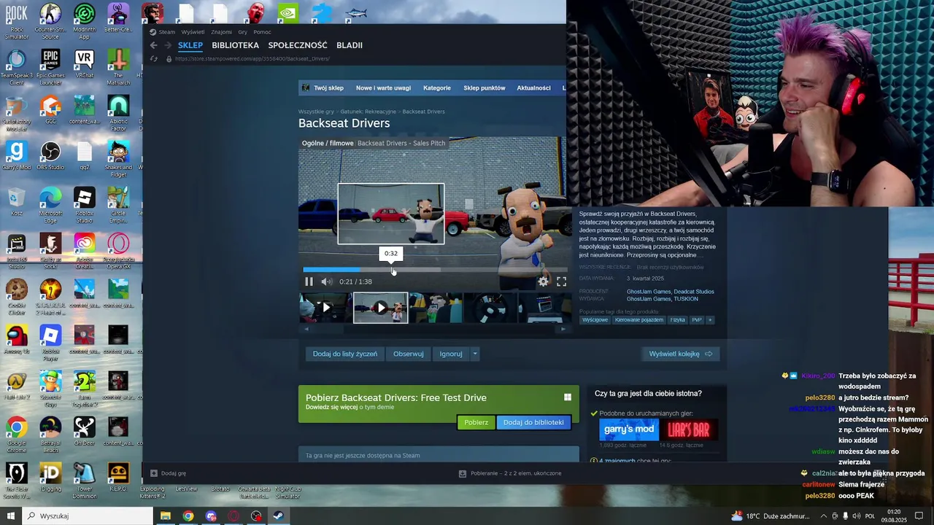
Task: Click Wszystkie gry breadcrumb
Action: coord(316,112)
